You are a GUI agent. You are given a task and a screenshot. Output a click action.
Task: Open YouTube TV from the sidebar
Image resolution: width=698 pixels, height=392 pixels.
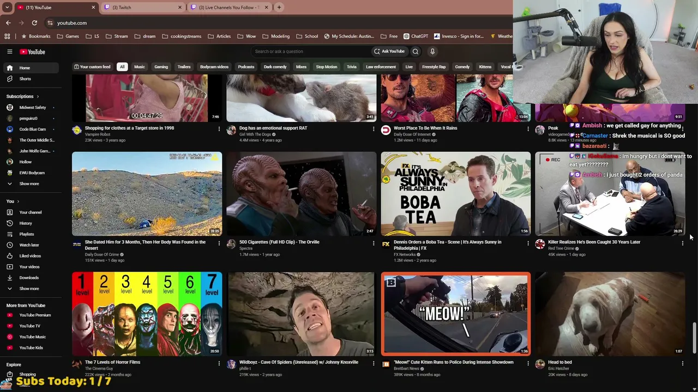tap(31, 326)
